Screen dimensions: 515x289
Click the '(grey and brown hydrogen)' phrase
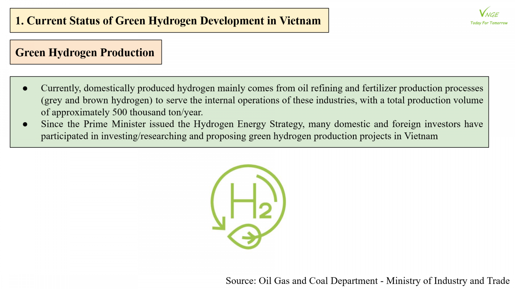pos(97,101)
